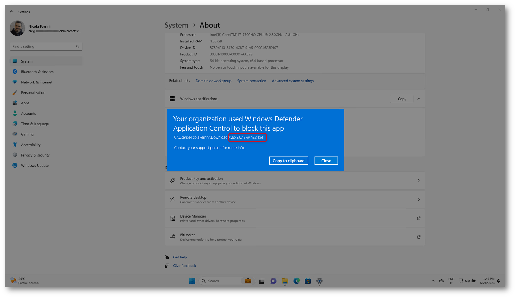516x298 pixels.
Task: Open Product key and activation
Action: [295, 181]
